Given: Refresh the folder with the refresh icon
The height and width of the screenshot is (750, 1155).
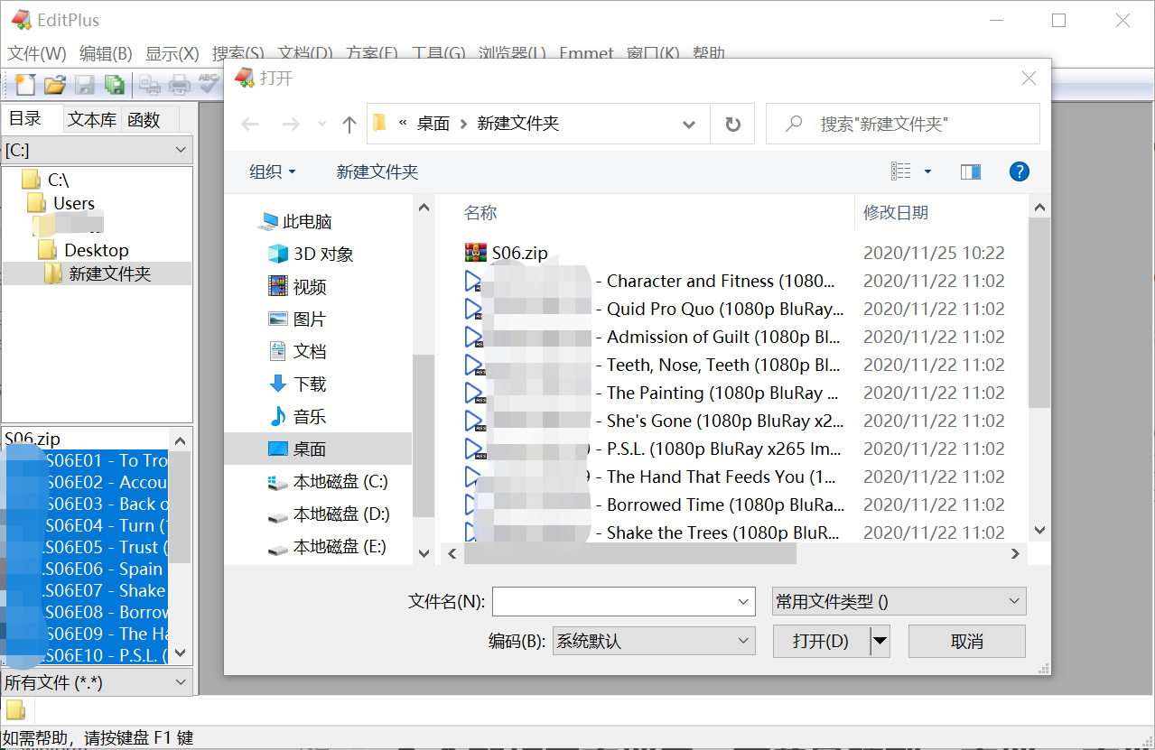Looking at the screenshot, I should pyautogui.click(x=733, y=124).
